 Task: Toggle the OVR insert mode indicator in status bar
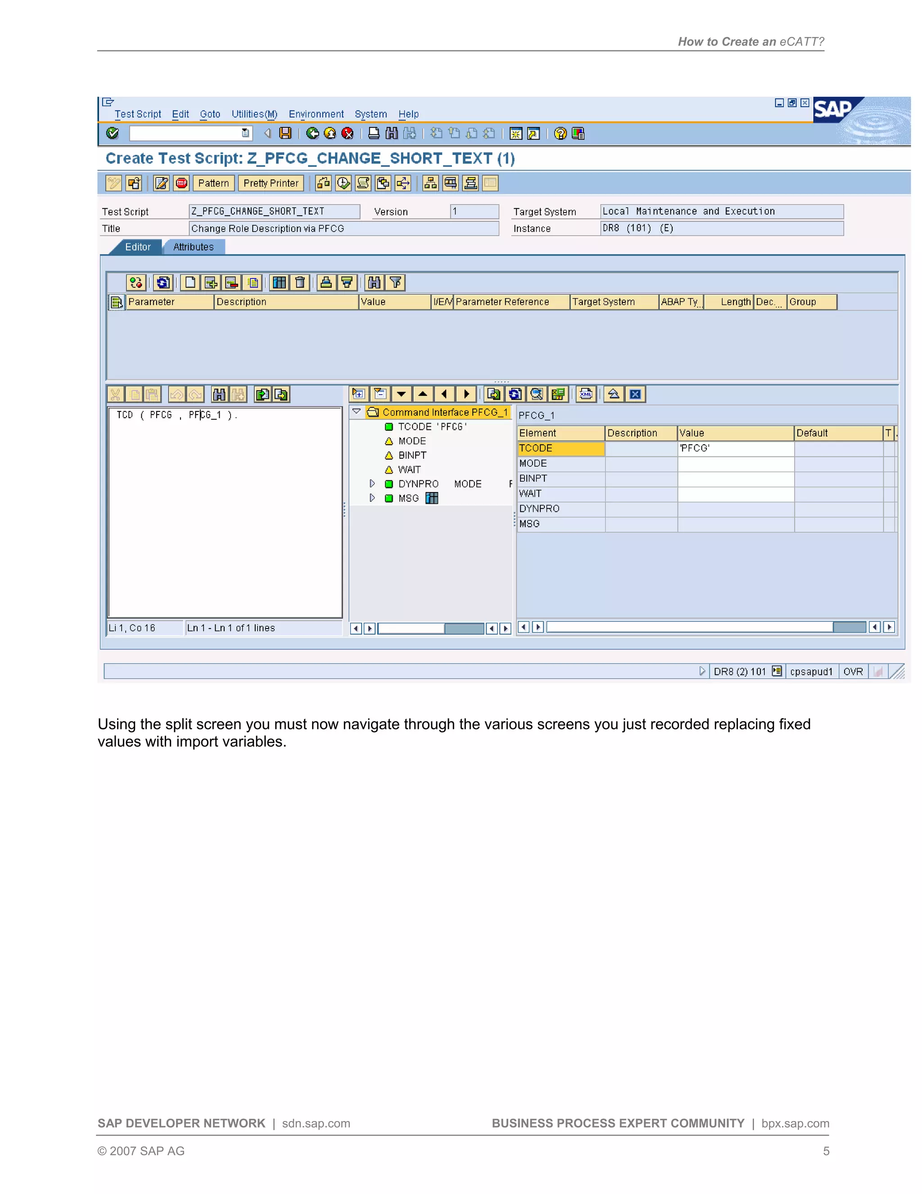pyautogui.click(x=853, y=671)
